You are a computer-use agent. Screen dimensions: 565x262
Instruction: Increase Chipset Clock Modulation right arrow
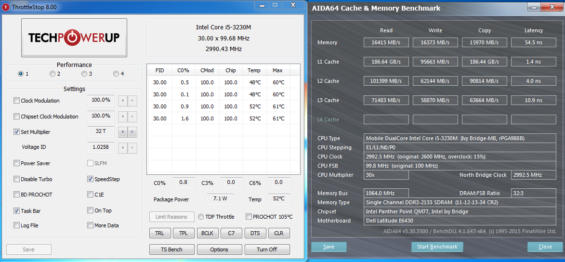[132, 117]
